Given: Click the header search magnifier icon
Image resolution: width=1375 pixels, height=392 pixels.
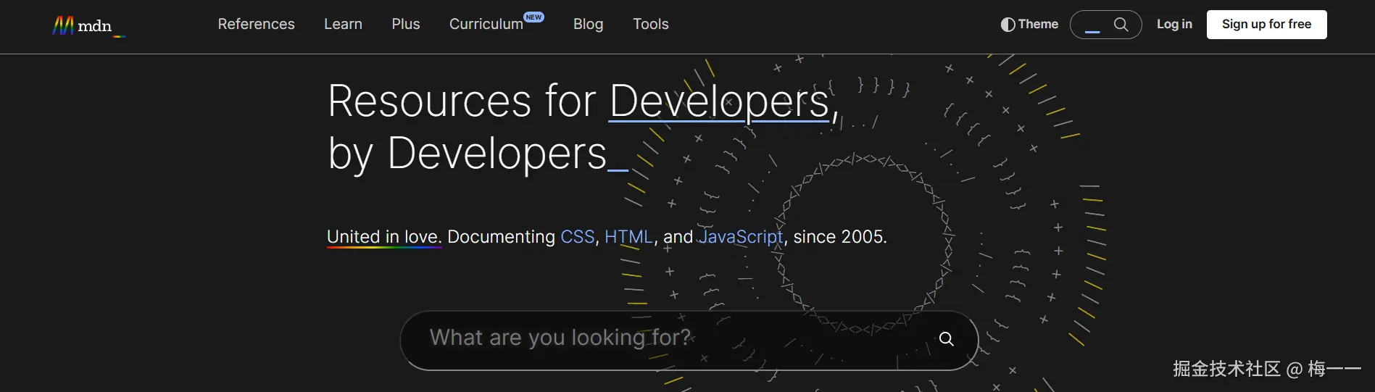Looking at the screenshot, I should [1121, 25].
